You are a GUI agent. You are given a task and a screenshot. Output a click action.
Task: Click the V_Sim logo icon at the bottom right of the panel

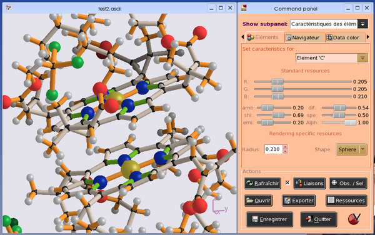pos(354,219)
